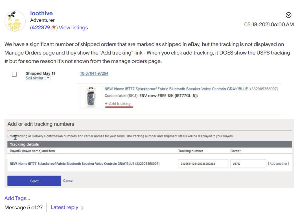
Task: Click the arrow icon after Latest reply
Action: tap(82, 208)
